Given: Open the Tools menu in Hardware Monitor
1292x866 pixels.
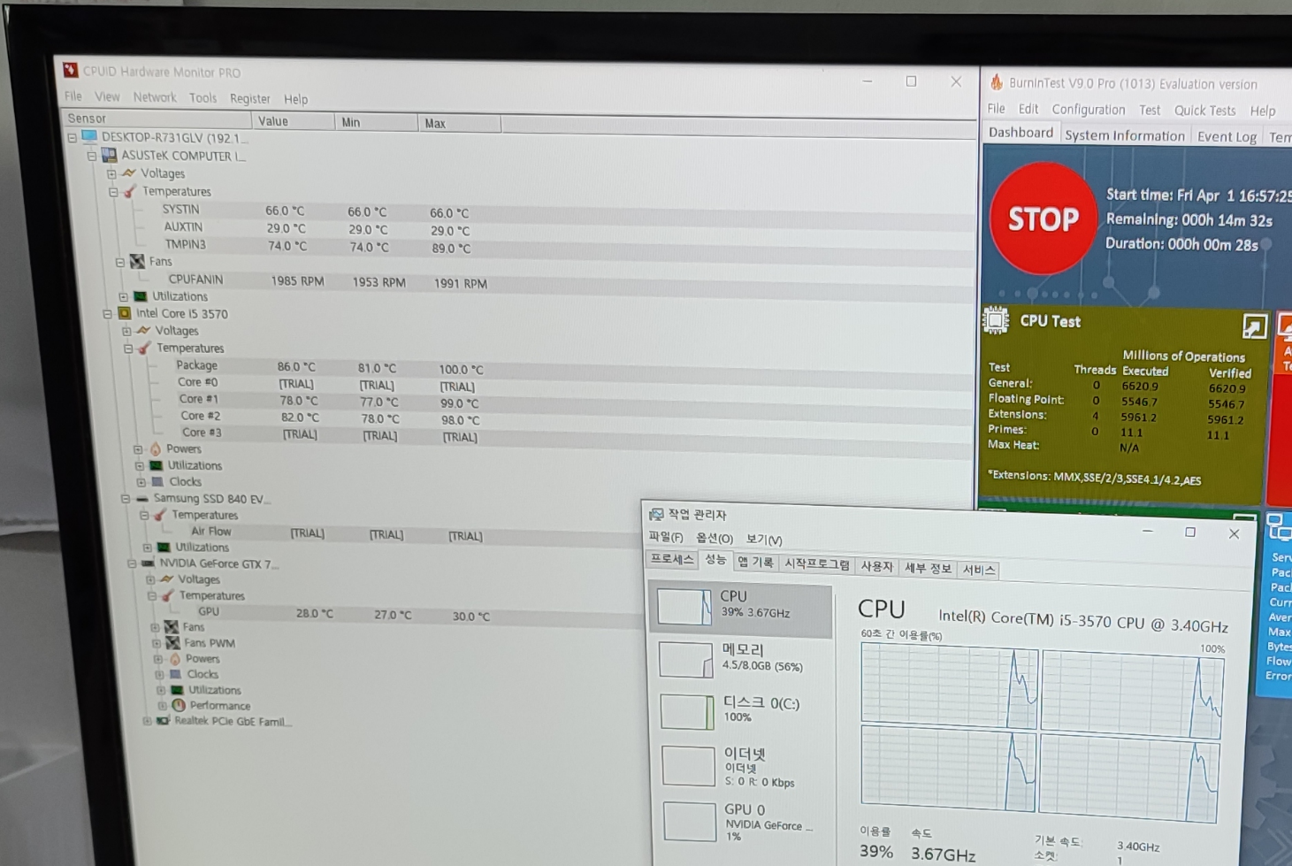Looking at the screenshot, I should (203, 97).
